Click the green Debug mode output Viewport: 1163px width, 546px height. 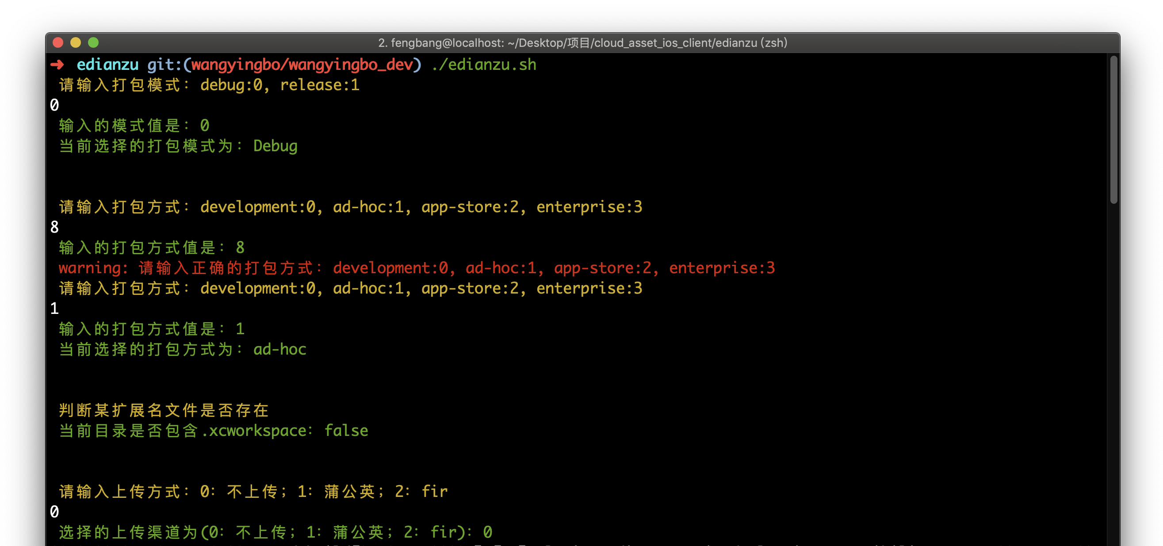click(x=275, y=146)
